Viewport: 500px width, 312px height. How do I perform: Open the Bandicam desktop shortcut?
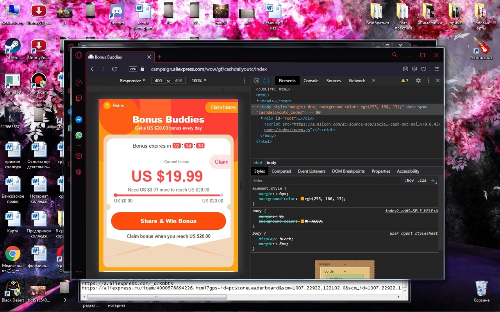(39, 84)
